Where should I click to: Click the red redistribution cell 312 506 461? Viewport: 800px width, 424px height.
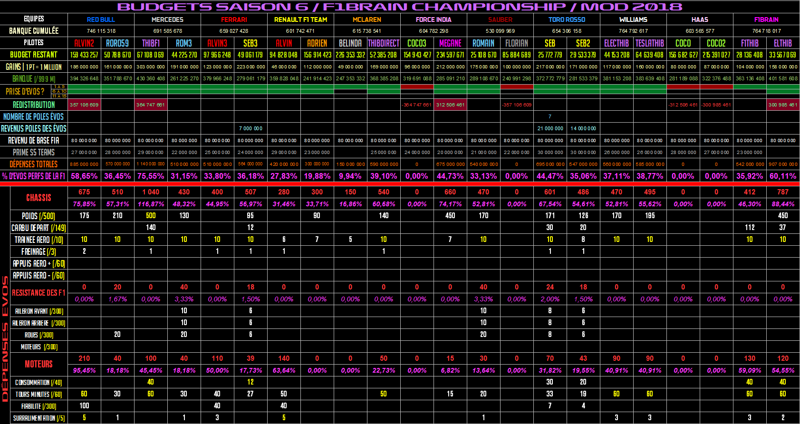click(450, 105)
